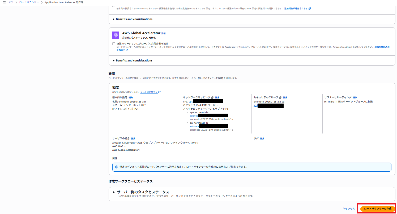Click ロードバランサーの作成 button
The width and height of the screenshot is (397, 214).
click(x=378, y=209)
